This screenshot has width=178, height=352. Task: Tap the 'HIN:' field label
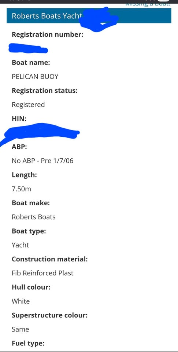19,119
